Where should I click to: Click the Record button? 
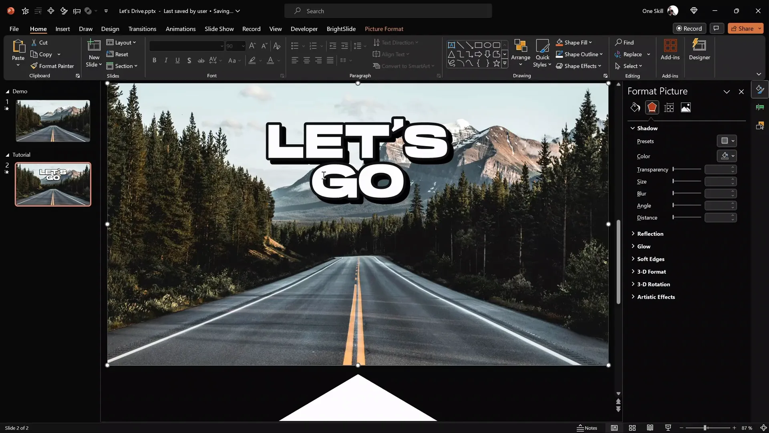click(x=689, y=28)
